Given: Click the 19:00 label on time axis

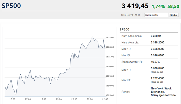Looking at the screenshot, I should [59, 99].
